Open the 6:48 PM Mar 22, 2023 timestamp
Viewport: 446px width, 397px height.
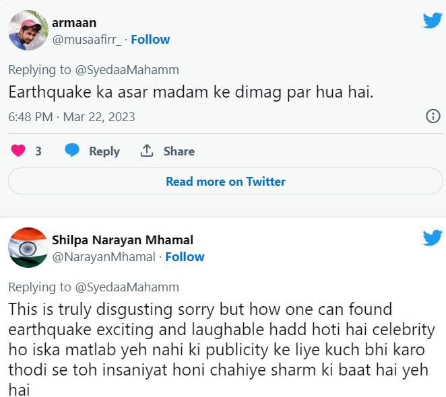pyautogui.click(x=71, y=116)
